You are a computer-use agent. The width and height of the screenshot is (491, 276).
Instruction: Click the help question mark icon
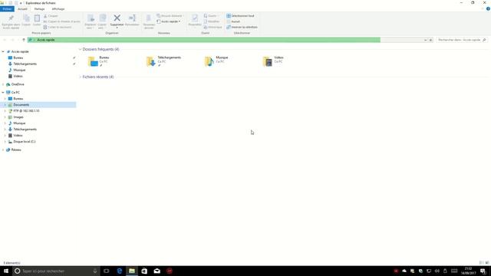[488, 8]
